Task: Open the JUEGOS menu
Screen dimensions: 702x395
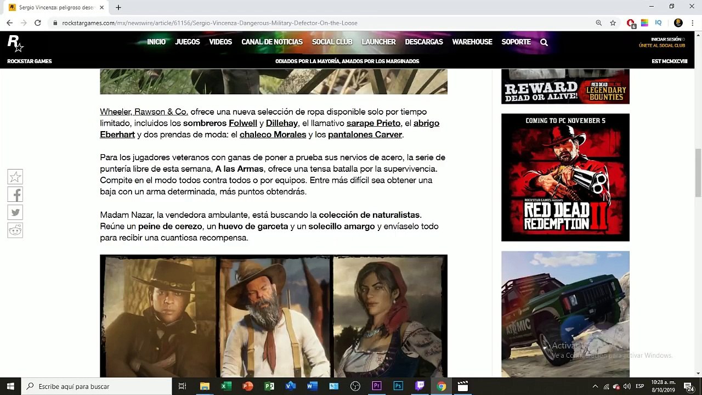Action: (188, 42)
